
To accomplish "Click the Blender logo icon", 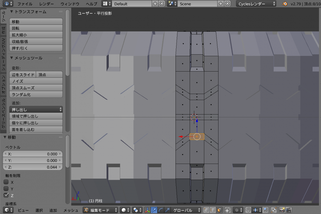I will 285,4.
